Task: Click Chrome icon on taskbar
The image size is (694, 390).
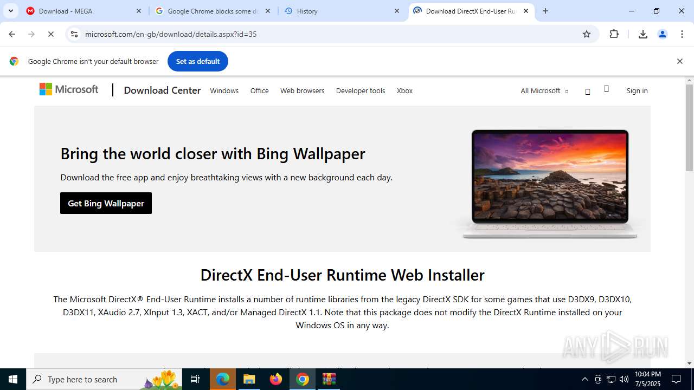Action: 303,379
